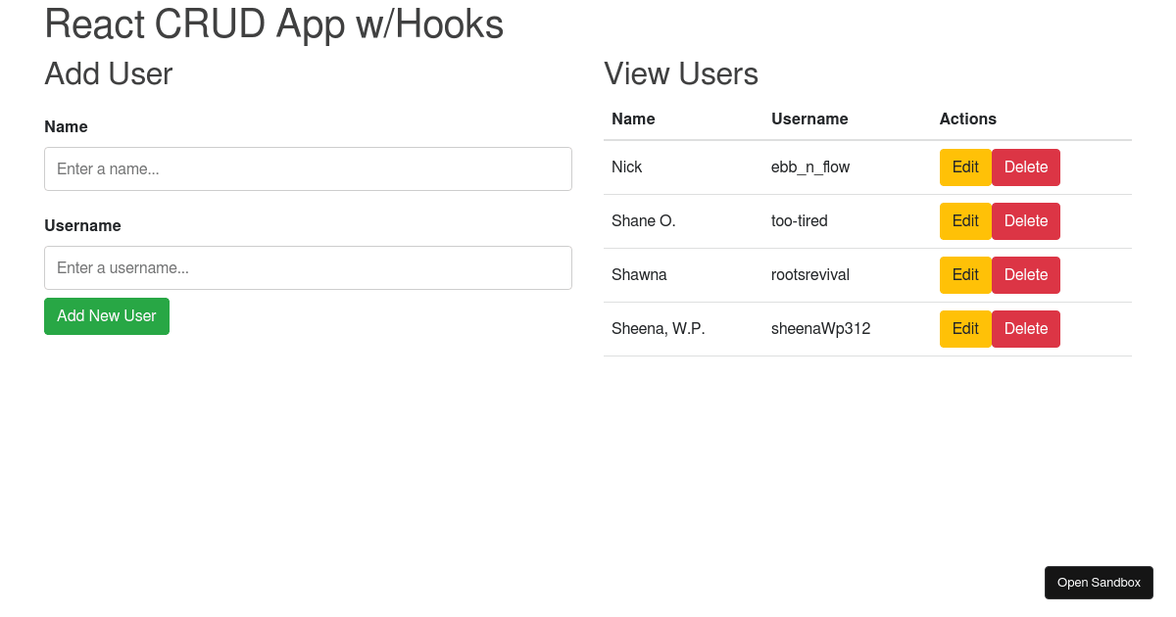Remove Shawna with Delete button
Image resolution: width=1176 pixels, height=617 pixels.
tap(1025, 274)
